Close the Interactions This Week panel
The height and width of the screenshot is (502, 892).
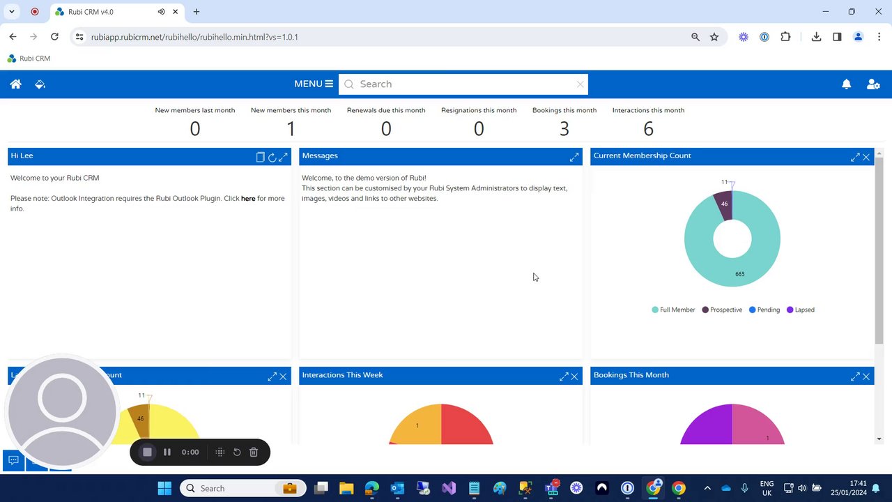coord(574,376)
